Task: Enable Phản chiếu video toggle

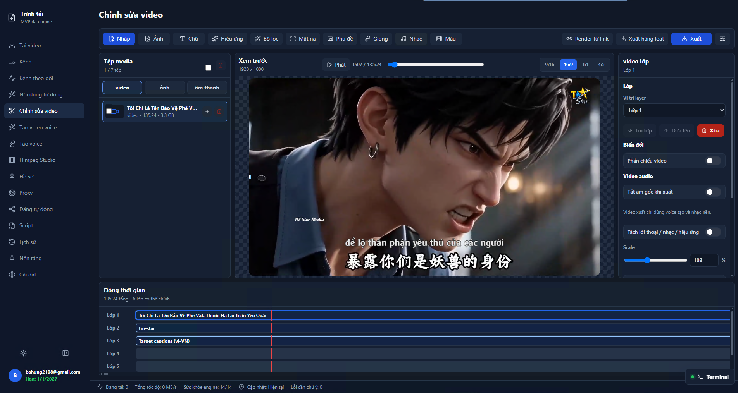Action: click(712, 161)
